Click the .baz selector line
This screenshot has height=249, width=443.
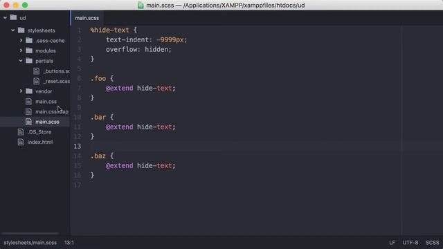pos(102,156)
